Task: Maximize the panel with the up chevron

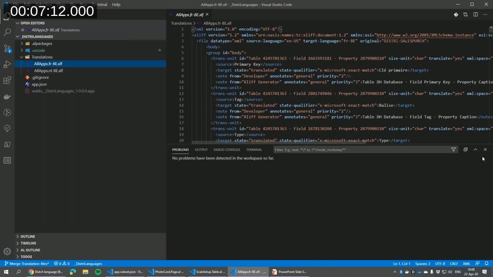Action: click(x=476, y=149)
